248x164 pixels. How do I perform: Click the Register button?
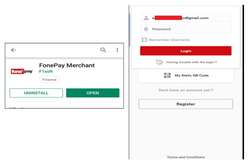pos(186,104)
